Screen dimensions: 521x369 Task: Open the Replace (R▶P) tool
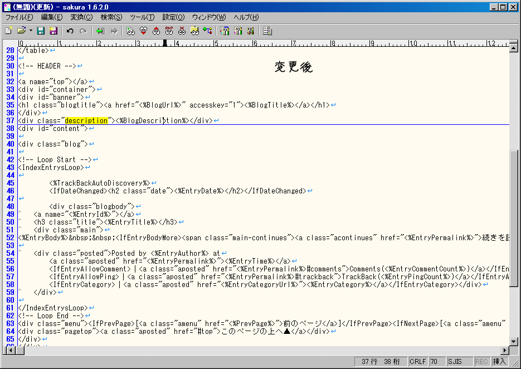169,31
